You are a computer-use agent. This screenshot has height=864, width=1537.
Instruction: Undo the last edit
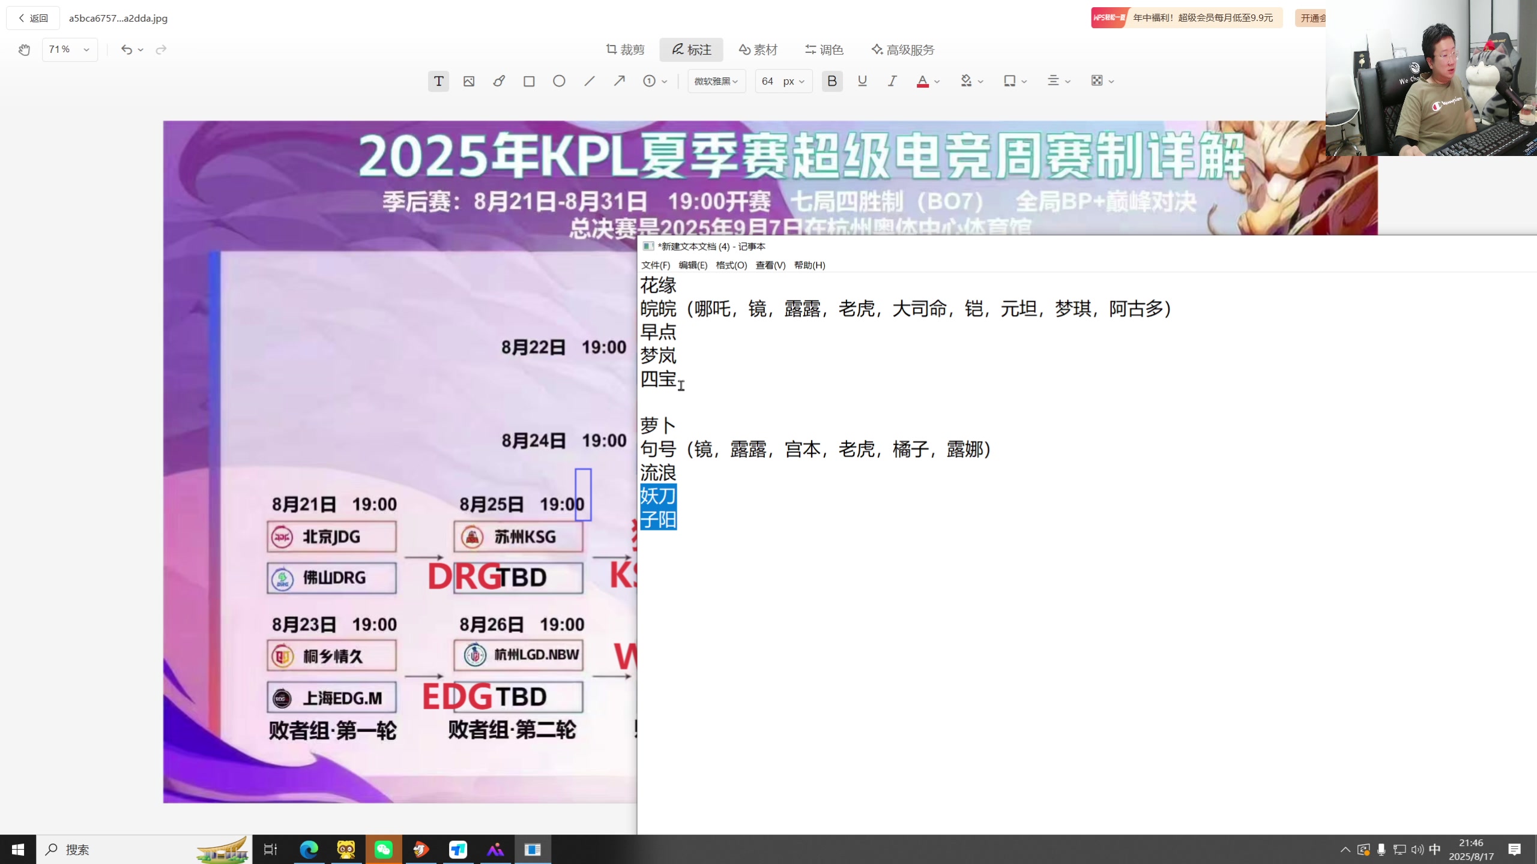point(126,50)
